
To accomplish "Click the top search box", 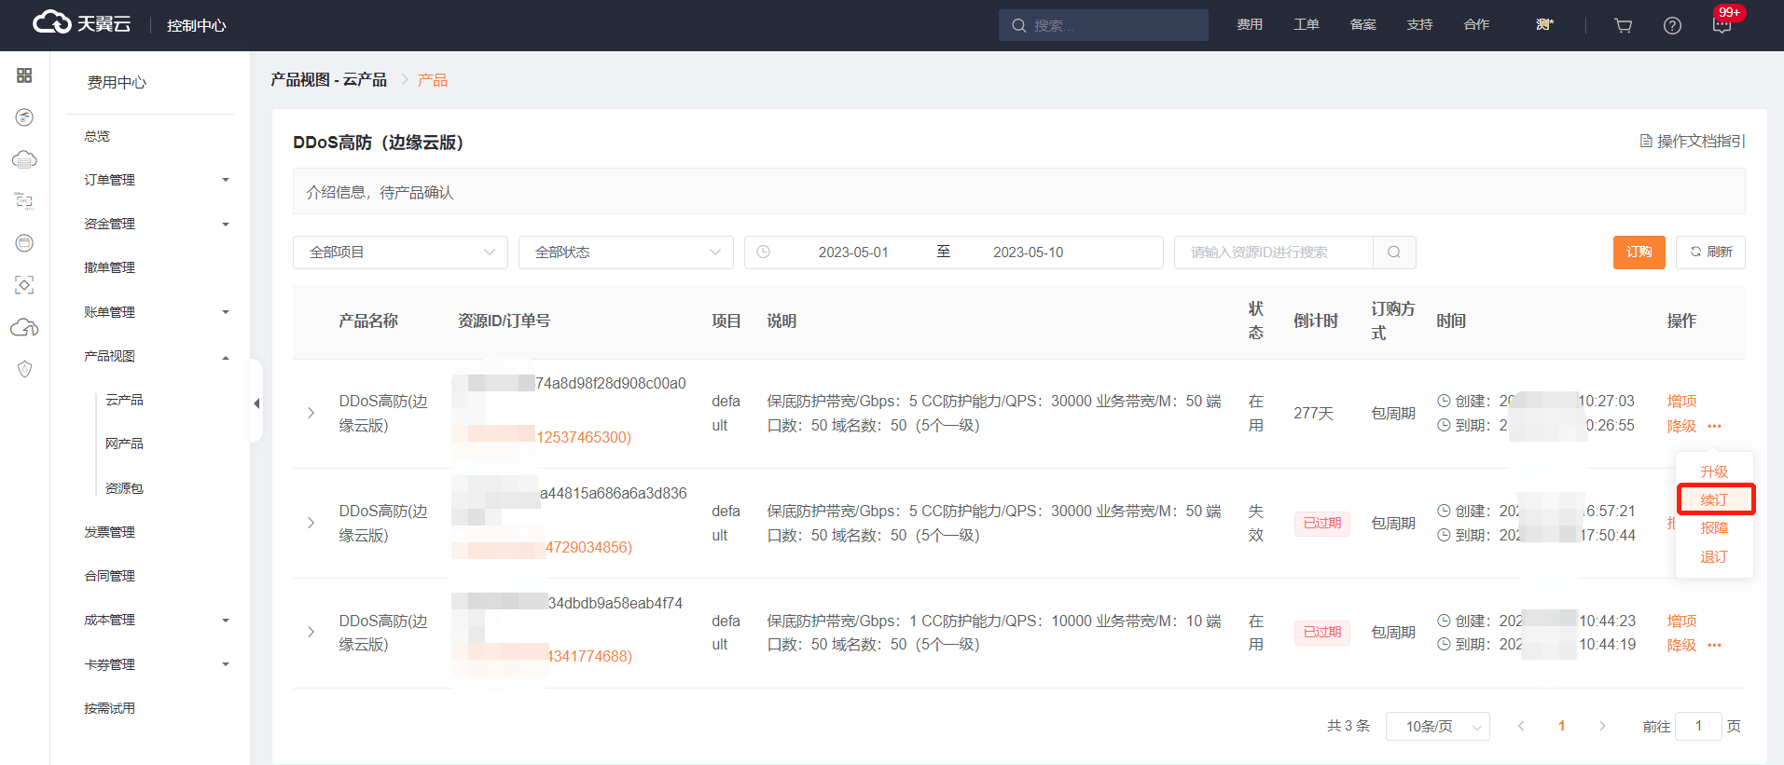I will tap(1103, 25).
